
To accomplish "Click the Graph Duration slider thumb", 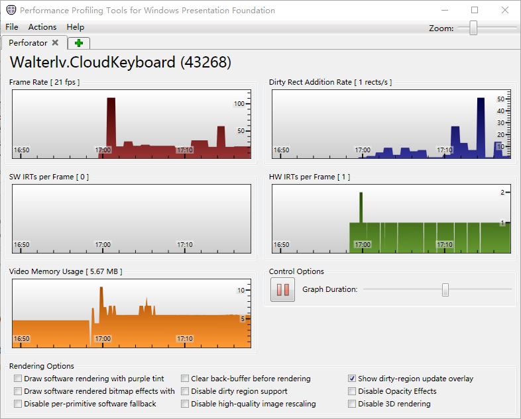I will click(445, 289).
